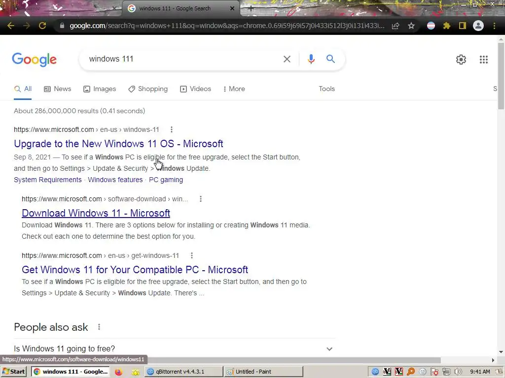Open Google settings gear
Screen dimensions: 505x378
pos(461,60)
